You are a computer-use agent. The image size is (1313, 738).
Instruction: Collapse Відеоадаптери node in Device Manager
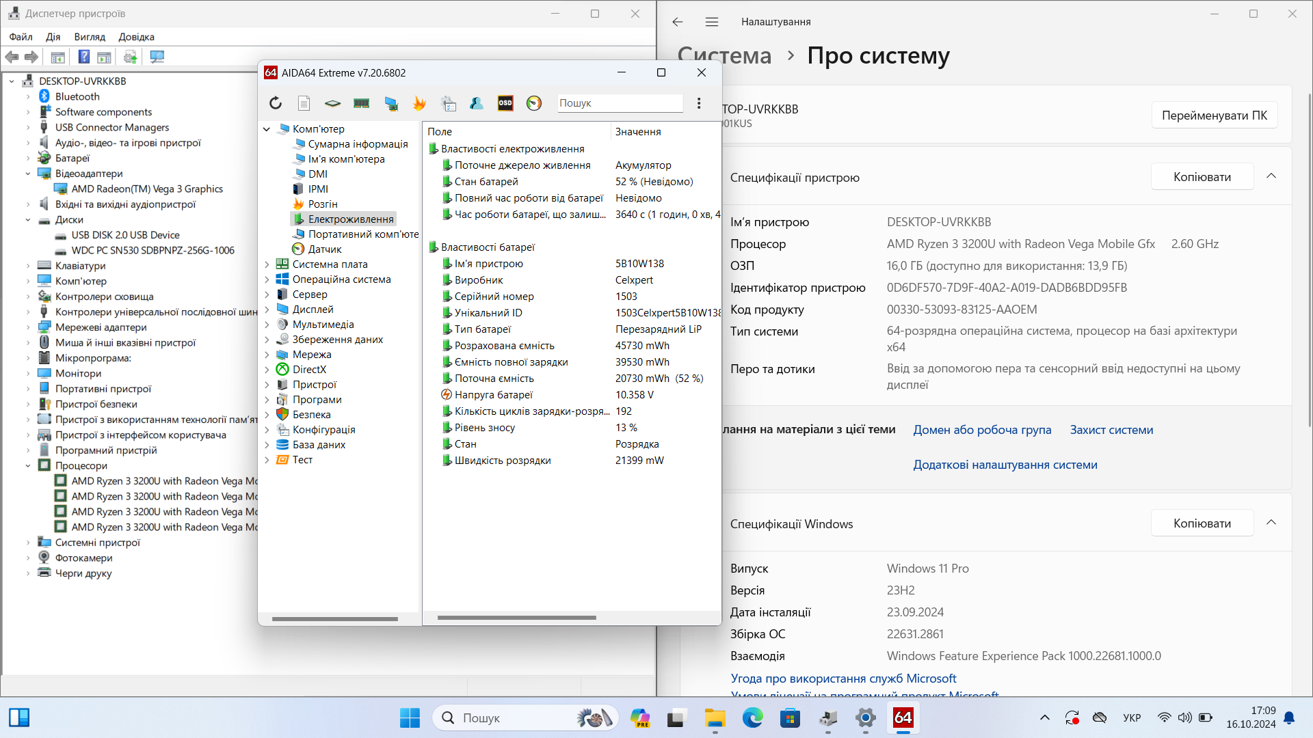tap(28, 174)
